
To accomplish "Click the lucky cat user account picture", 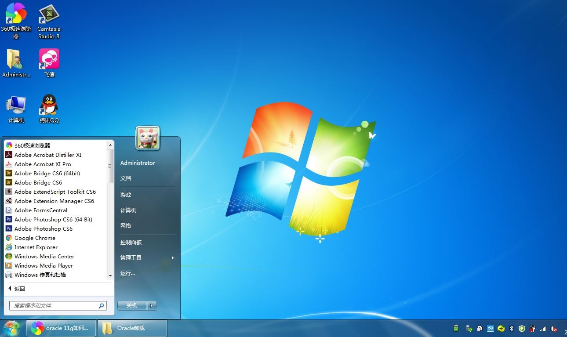I will [148, 138].
